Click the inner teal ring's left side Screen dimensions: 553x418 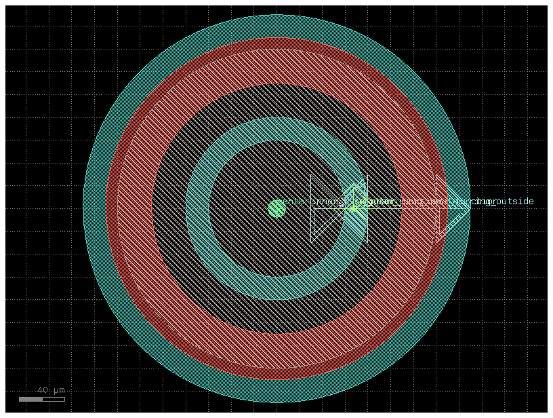coord(197,208)
